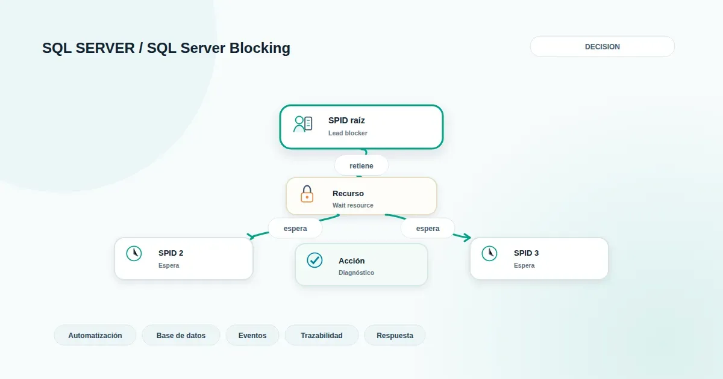Screen dimensions: 723x379
Task: Click the padlock icon in Recurso node
Action: pos(307,194)
